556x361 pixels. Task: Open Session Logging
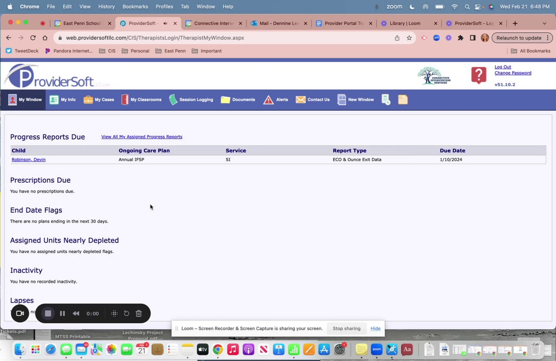[191, 100]
